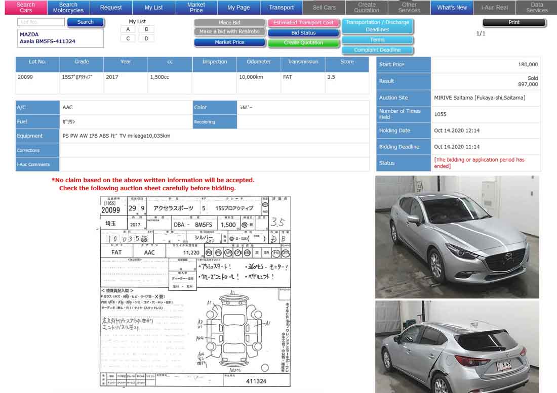The width and height of the screenshot is (557, 393).
Task: Open Transportation / Discharge Deadlines
Action: tap(378, 26)
